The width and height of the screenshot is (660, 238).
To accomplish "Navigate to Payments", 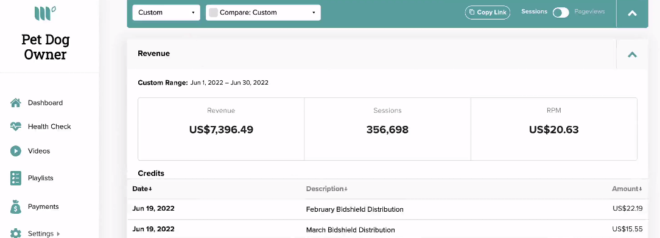I will pos(43,206).
